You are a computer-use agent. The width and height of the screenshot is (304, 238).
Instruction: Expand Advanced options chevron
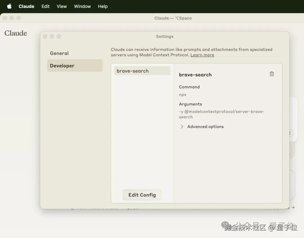pos(182,127)
